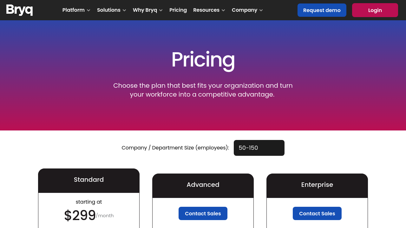The image size is (406, 228).
Task: Click the chevron next to Company
Action: pyautogui.click(x=261, y=10)
